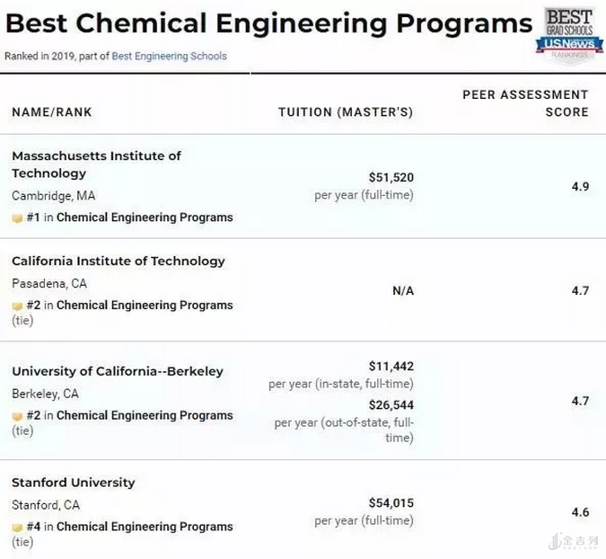The height and width of the screenshot is (559, 606).
Task: Click the rank badge icon beside MIT's #1
Action: coord(17,217)
